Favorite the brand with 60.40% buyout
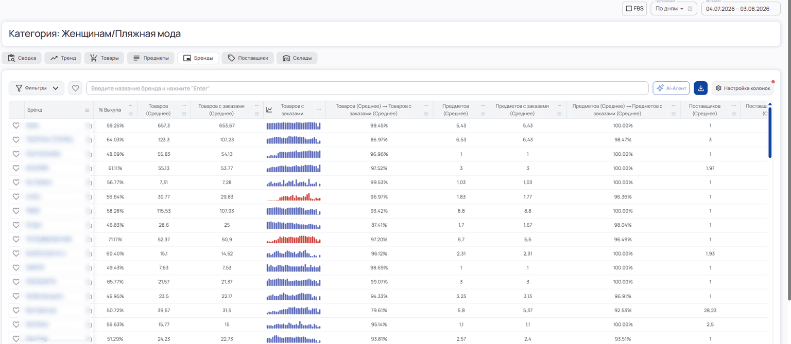791x344 pixels. [16, 254]
